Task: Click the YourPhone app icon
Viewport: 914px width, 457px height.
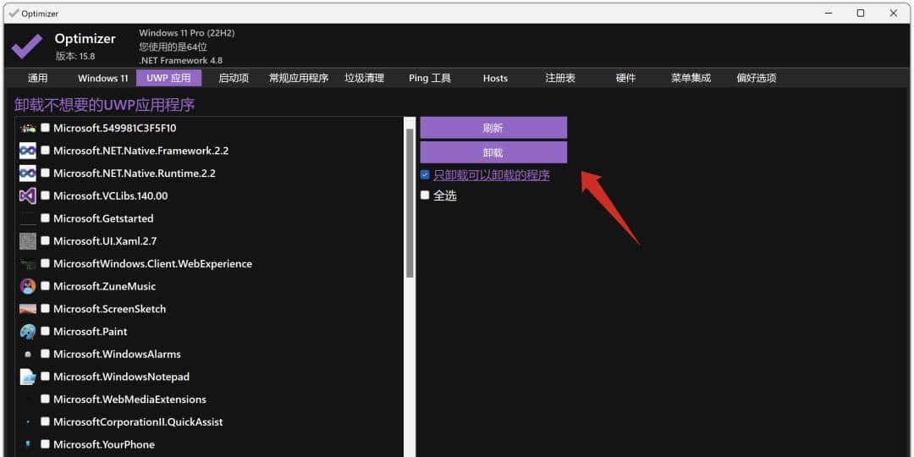Action: point(27,445)
